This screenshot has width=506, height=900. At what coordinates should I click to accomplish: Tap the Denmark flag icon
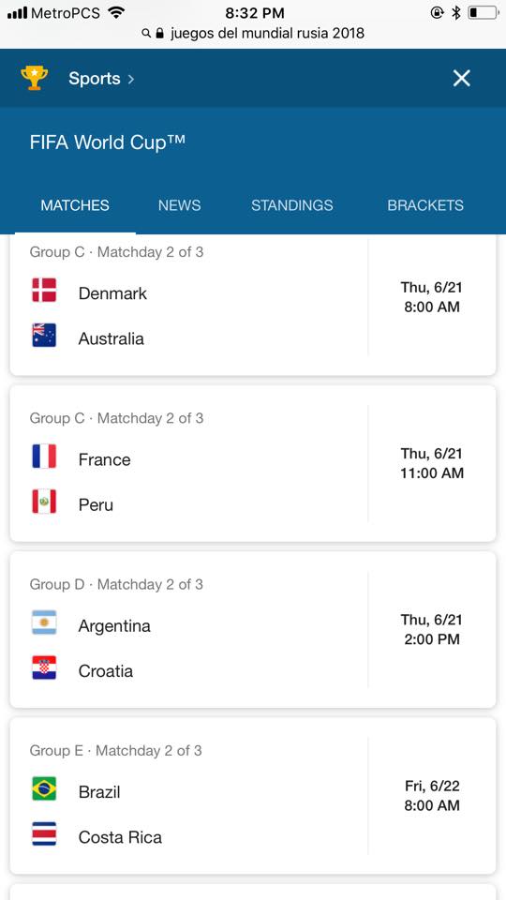click(x=44, y=290)
